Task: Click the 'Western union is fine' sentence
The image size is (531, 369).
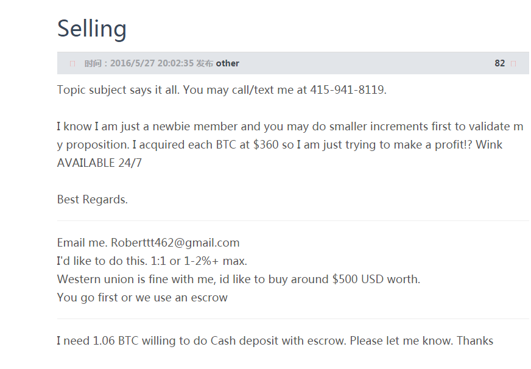Action: (x=239, y=279)
